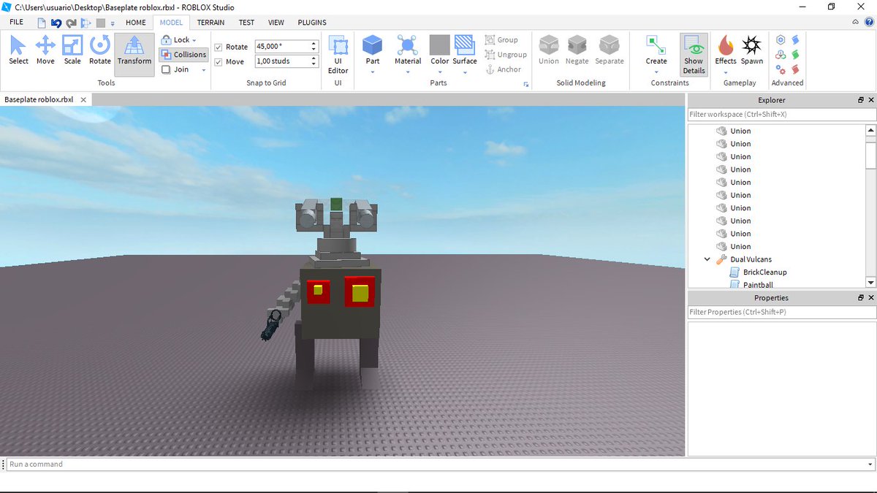Add a Spawn location
This screenshot has height=493, width=877.
[x=752, y=50]
